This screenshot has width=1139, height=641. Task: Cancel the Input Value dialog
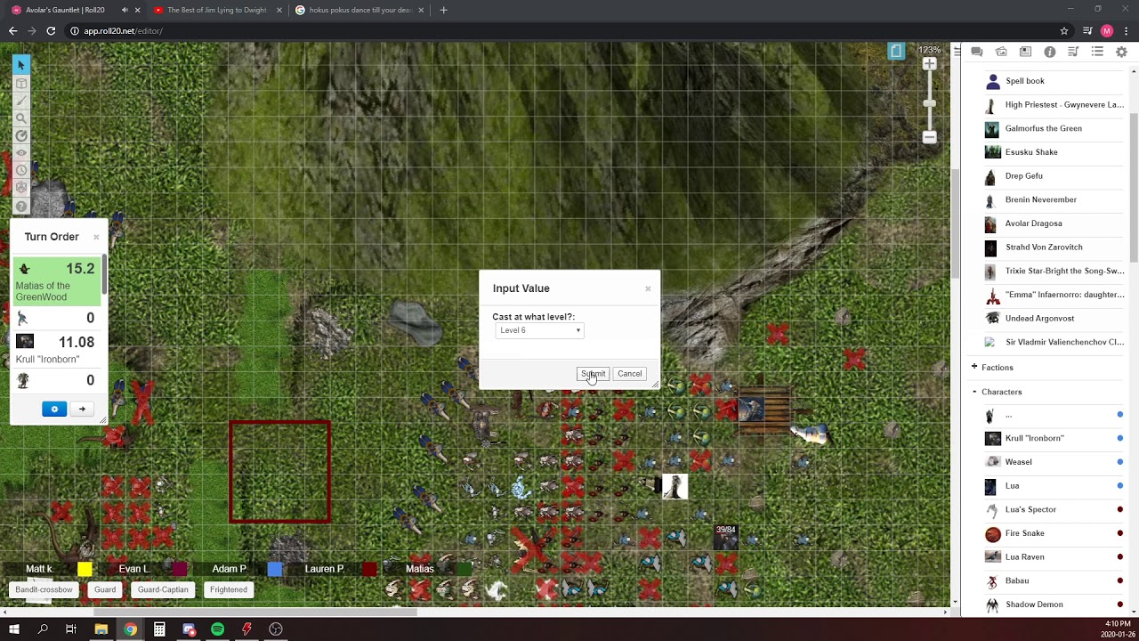pos(629,374)
